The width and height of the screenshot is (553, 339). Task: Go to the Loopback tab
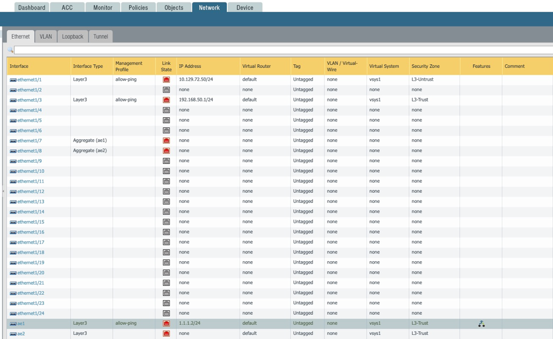(72, 37)
